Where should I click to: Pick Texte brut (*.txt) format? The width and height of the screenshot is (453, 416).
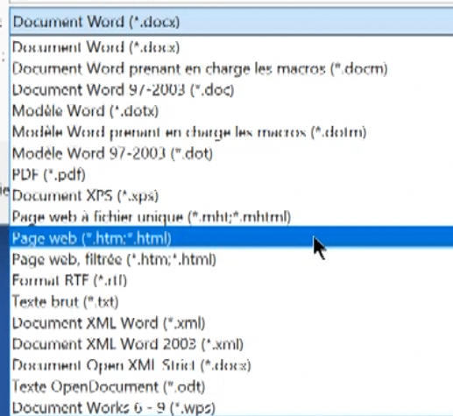tap(231, 302)
